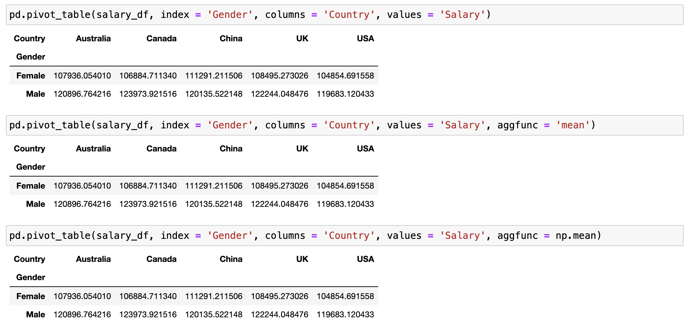Image resolution: width=693 pixels, height=329 pixels.
Task: Select the UK header in the second table
Action: 302,149
